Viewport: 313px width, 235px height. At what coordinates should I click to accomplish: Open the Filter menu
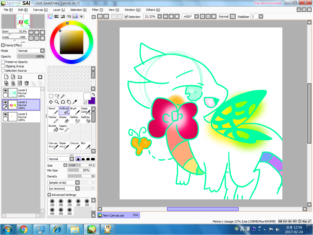pyautogui.click(x=97, y=10)
